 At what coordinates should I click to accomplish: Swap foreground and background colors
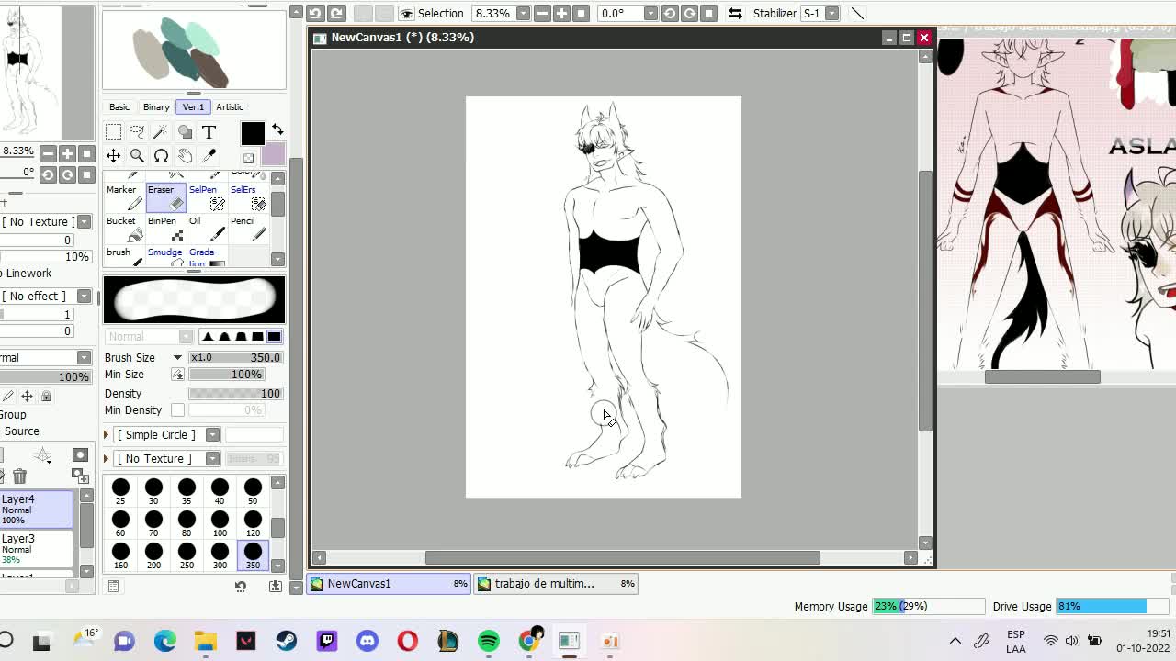[277, 129]
